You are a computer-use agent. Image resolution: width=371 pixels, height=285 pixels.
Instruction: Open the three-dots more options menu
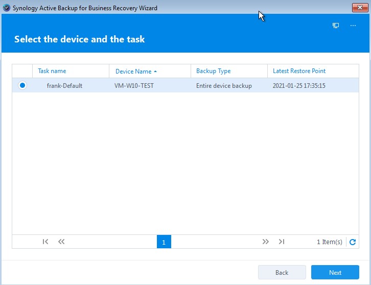click(x=353, y=26)
